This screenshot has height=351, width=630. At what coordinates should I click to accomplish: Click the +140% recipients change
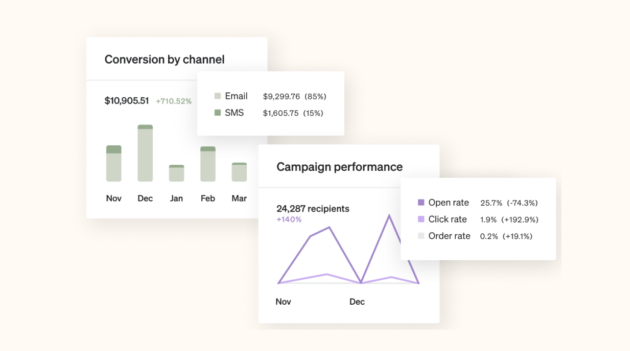pos(289,219)
